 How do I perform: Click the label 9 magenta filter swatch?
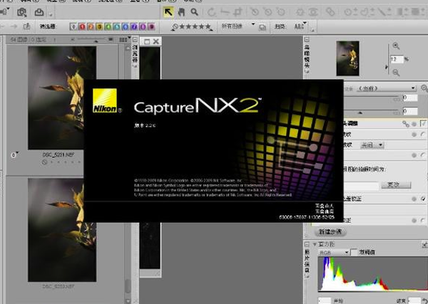pyautogui.click(x=151, y=26)
